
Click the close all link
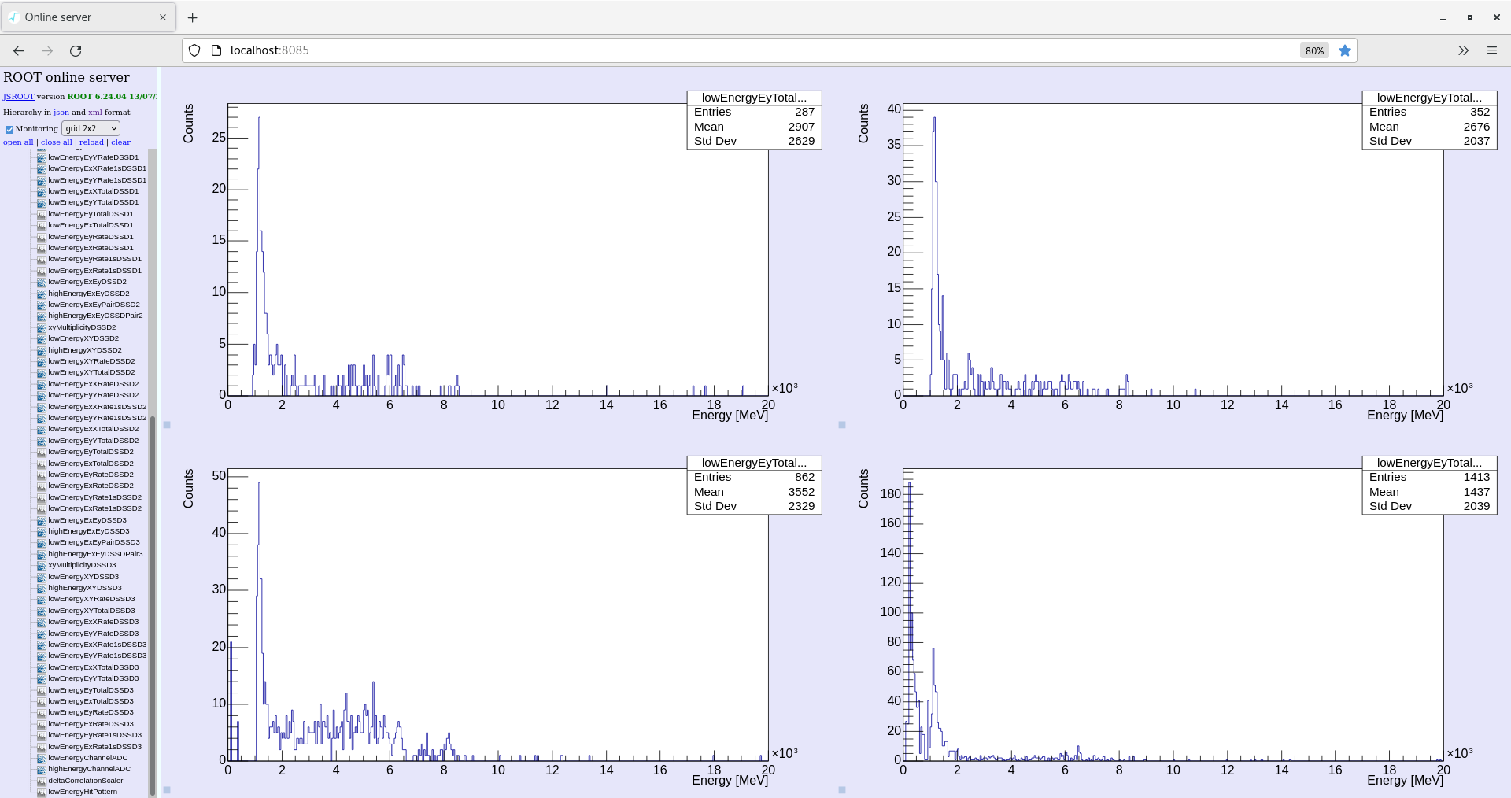pyautogui.click(x=57, y=142)
